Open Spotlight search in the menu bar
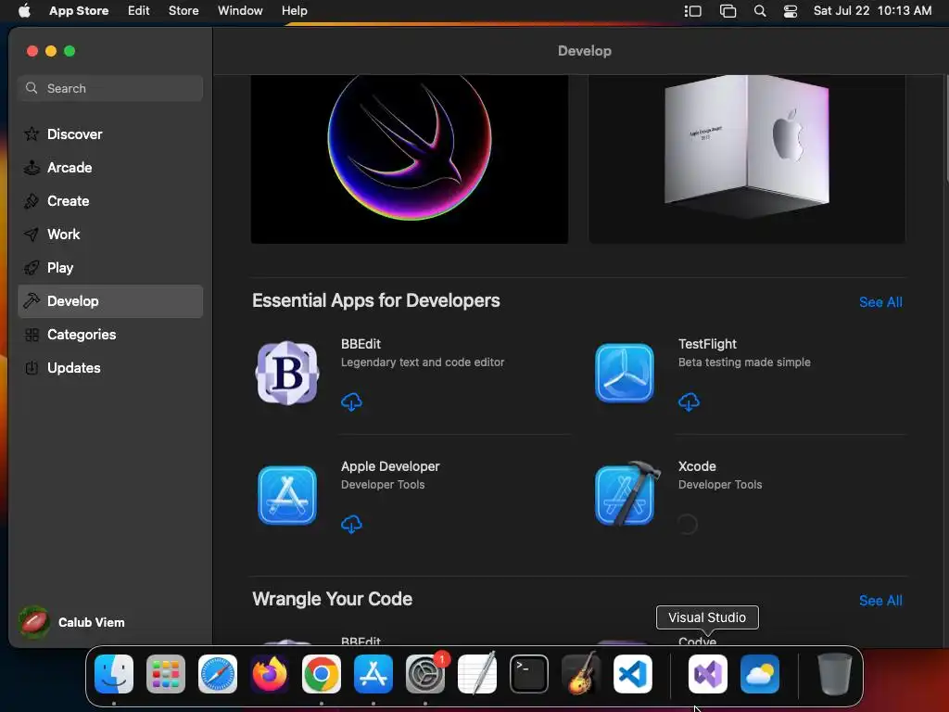This screenshot has width=949, height=712. [x=760, y=11]
